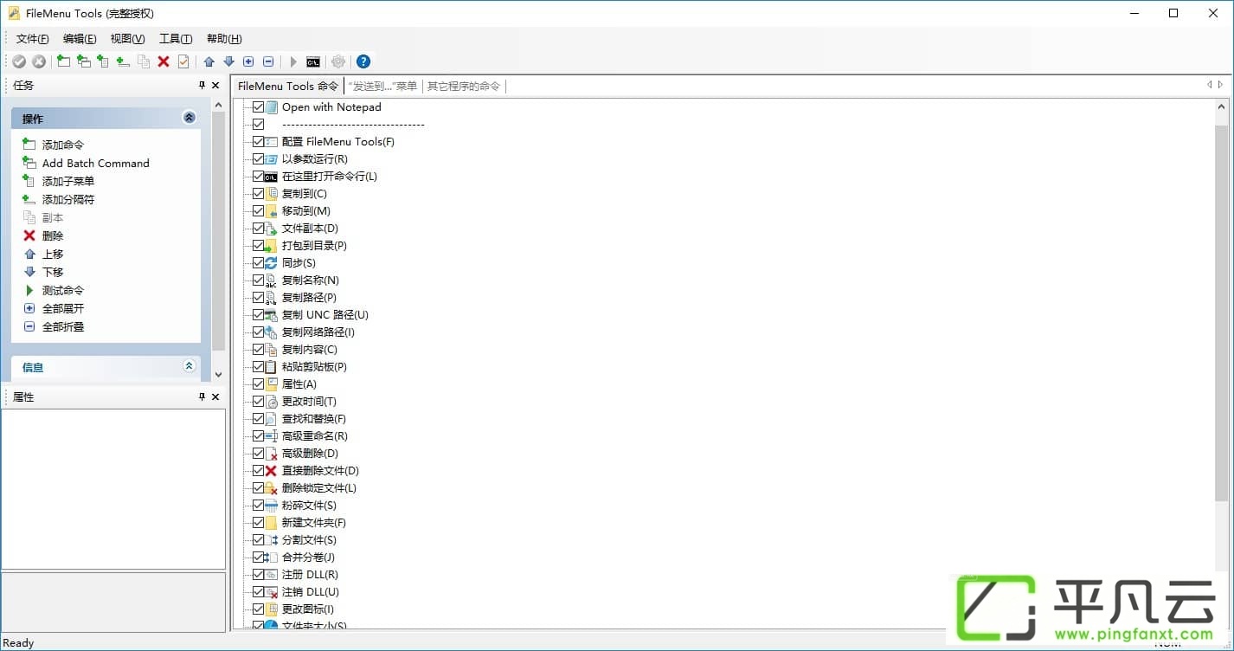Viewport: 1234px width, 651px height.
Task: Click the Duplicate toolbar icon
Action: pyautogui.click(x=144, y=61)
